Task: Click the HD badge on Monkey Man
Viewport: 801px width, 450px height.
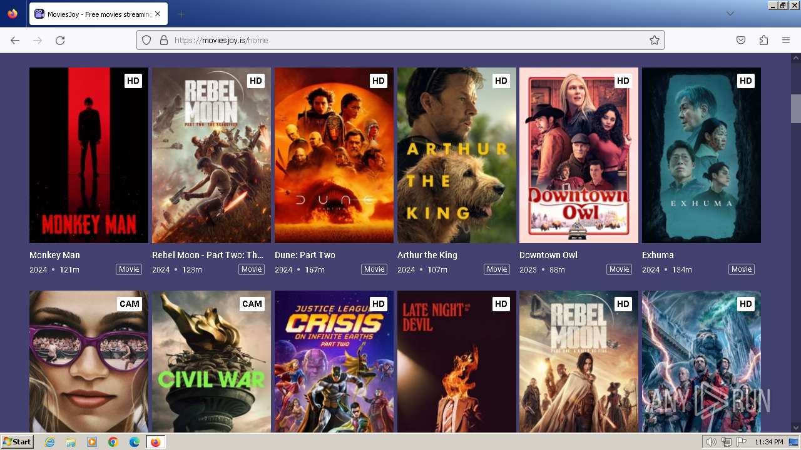Action: pyautogui.click(x=133, y=81)
